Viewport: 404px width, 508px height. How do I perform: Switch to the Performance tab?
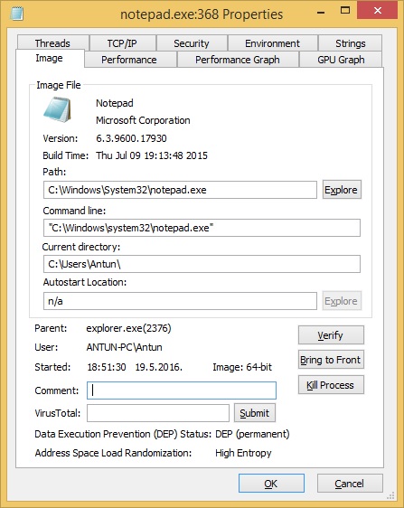pos(130,60)
